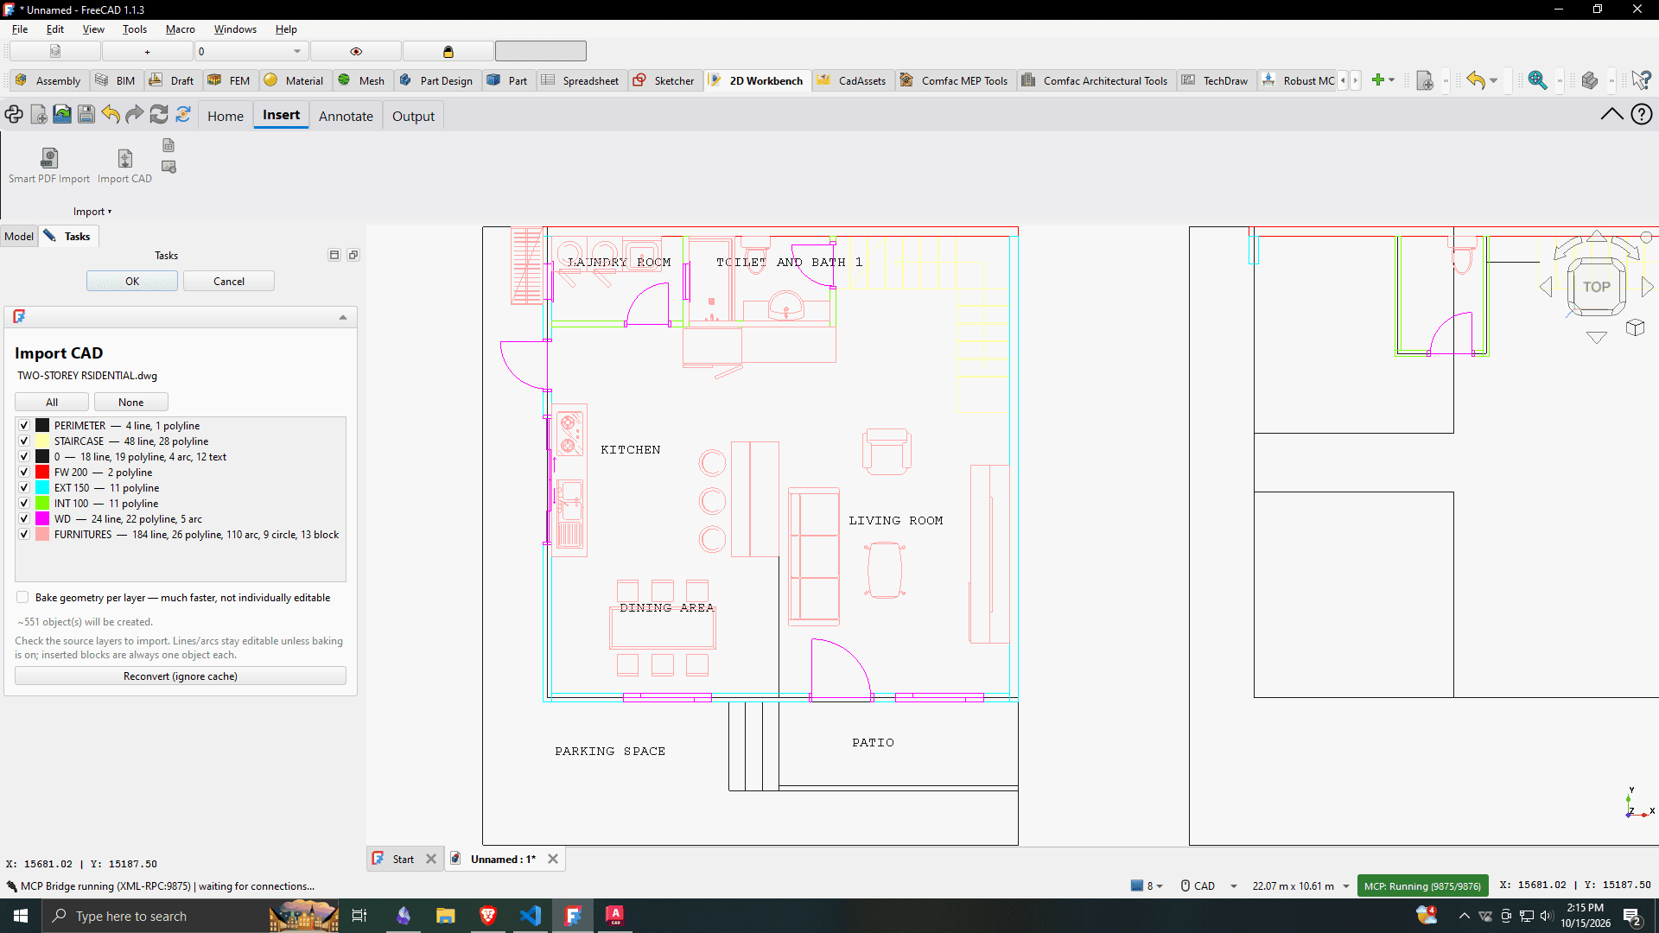
Task: Click the new document icon in ribbon
Action: tap(39, 114)
